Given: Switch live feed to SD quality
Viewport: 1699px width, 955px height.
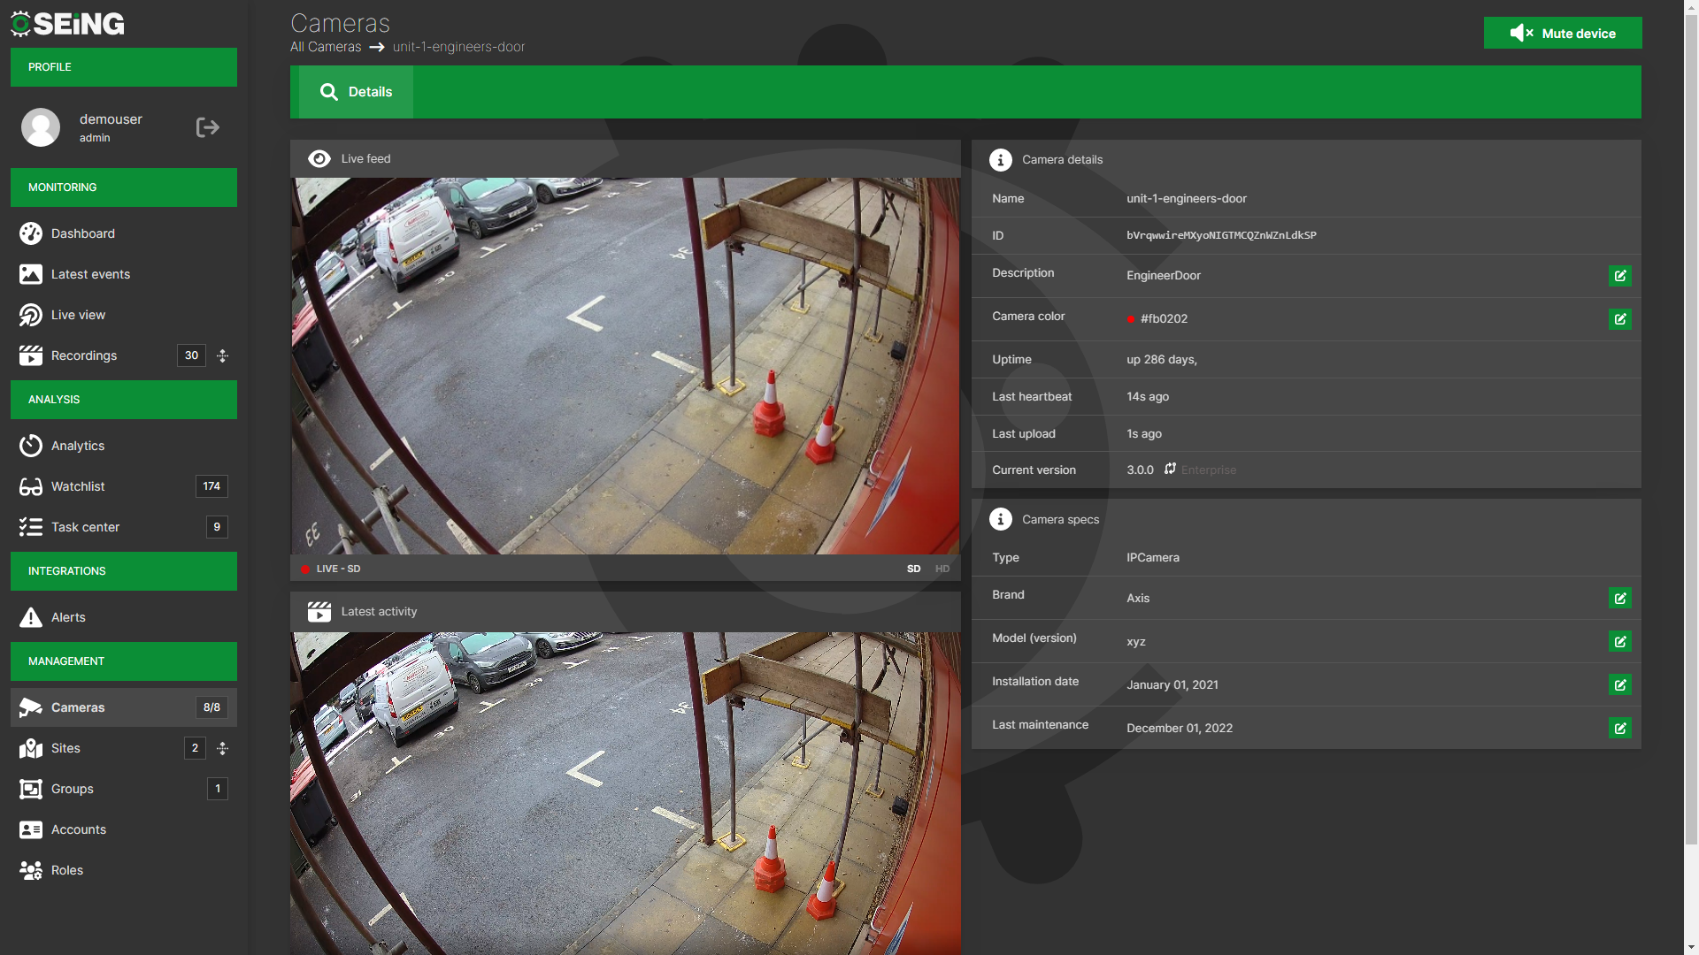Looking at the screenshot, I should (x=913, y=569).
